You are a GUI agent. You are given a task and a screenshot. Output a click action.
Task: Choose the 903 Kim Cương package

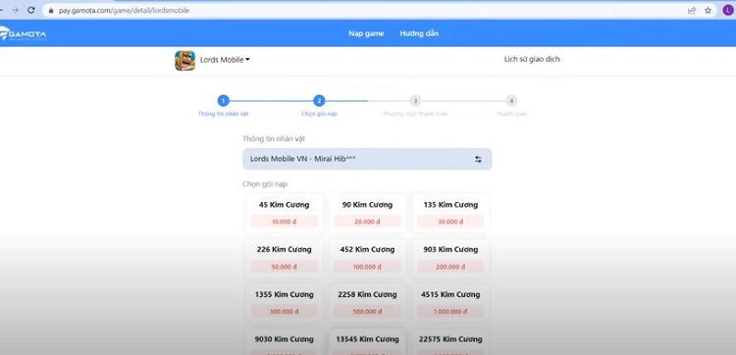pos(450,258)
